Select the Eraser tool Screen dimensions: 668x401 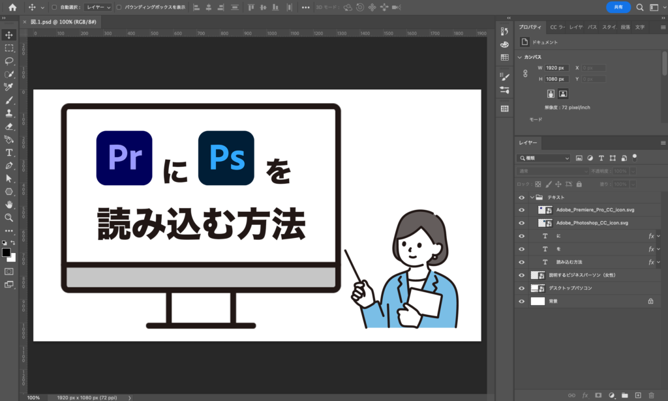pos(9,126)
